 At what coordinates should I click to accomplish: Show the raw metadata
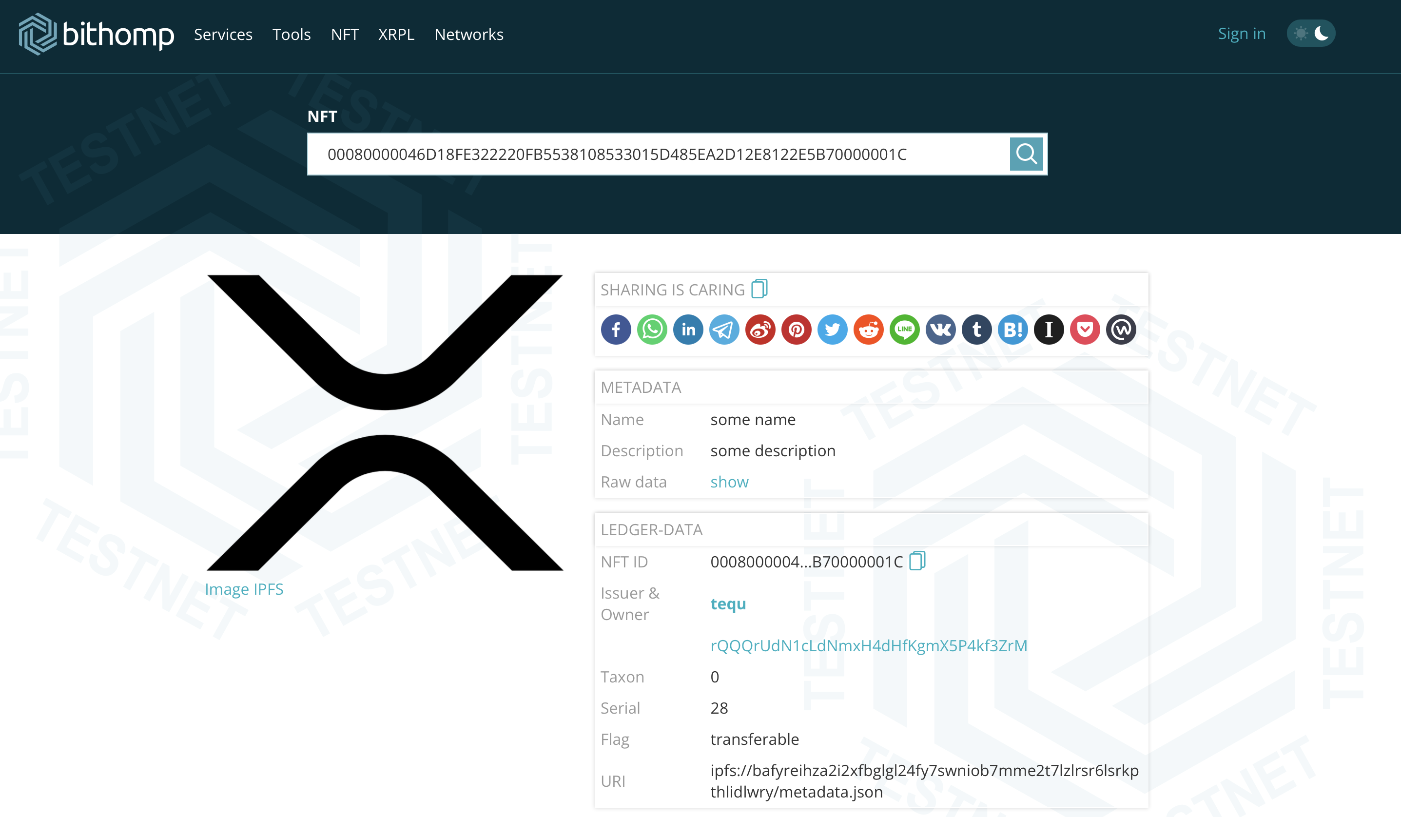pyautogui.click(x=729, y=482)
